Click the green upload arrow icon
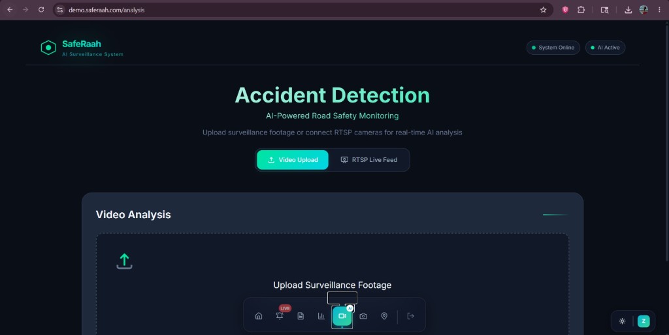The width and height of the screenshot is (669, 335). (x=124, y=261)
